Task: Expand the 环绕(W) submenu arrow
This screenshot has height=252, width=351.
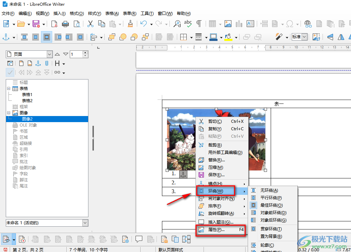Action: 245,191
